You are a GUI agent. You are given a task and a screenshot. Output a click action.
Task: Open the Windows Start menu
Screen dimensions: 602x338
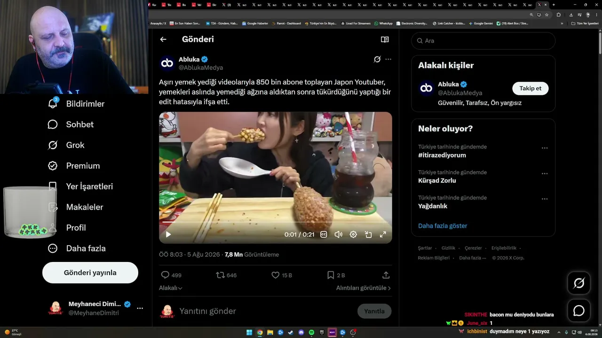tap(249, 332)
